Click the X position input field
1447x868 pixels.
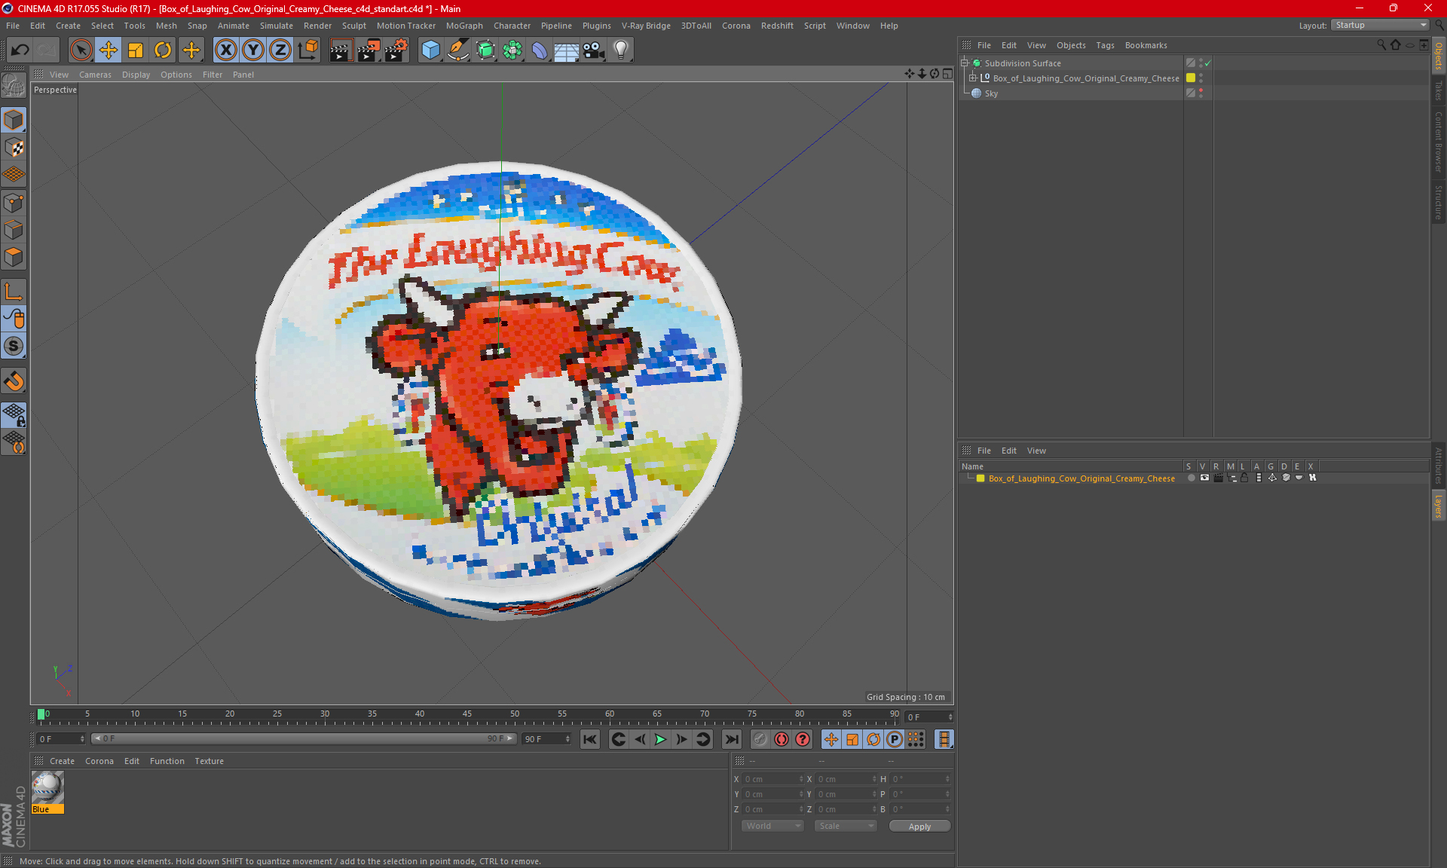[x=773, y=779]
